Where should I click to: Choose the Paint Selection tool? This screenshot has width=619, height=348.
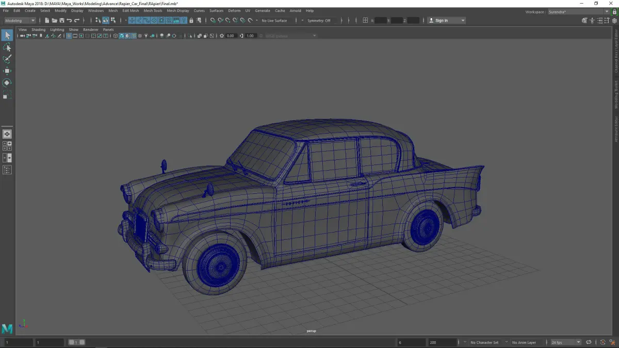click(x=7, y=59)
